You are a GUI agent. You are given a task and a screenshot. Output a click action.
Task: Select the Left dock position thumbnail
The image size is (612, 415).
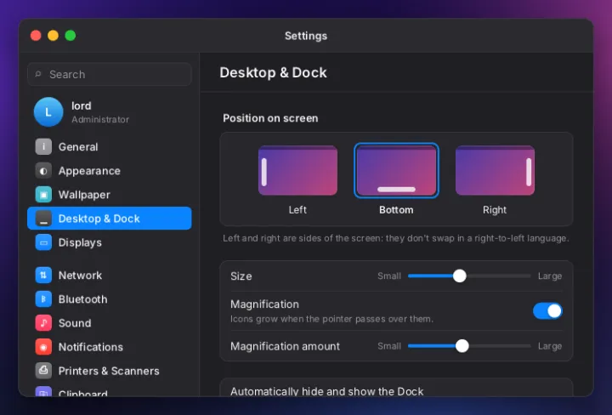(297, 170)
